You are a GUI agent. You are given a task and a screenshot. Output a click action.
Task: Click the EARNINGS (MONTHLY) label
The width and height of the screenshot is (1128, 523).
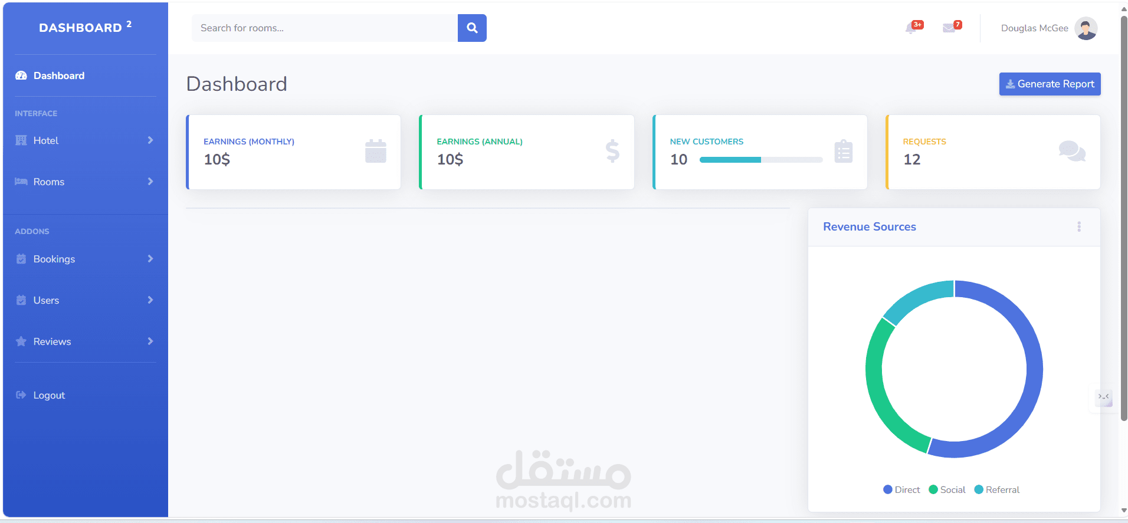pyautogui.click(x=249, y=142)
